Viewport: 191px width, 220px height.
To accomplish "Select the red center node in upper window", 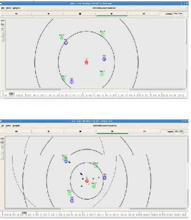I will pyautogui.click(x=86, y=62).
